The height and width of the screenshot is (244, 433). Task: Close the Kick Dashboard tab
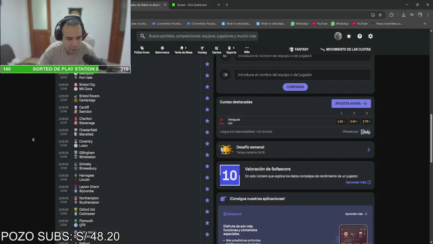pos(219,5)
